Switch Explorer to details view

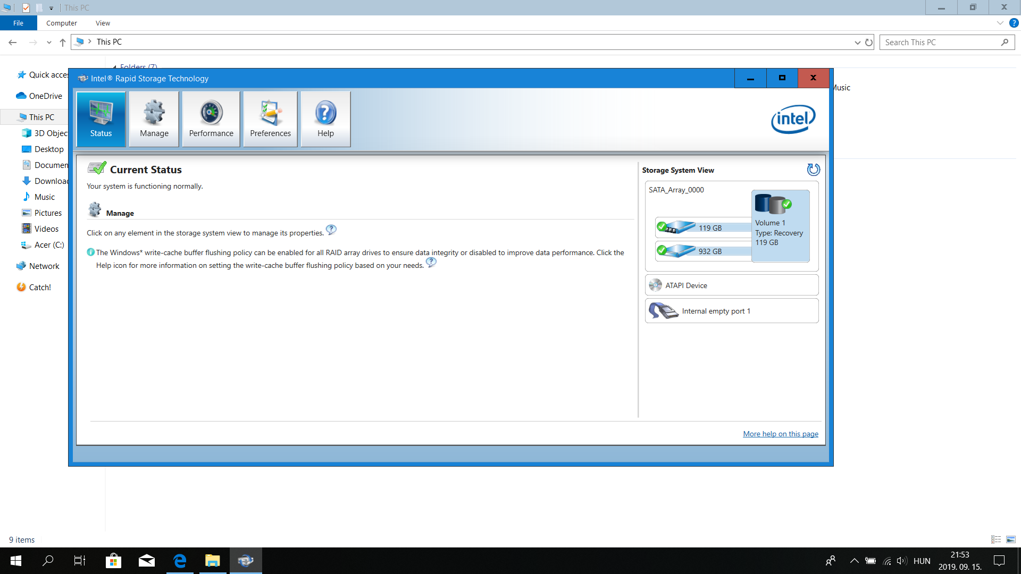(x=996, y=539)
